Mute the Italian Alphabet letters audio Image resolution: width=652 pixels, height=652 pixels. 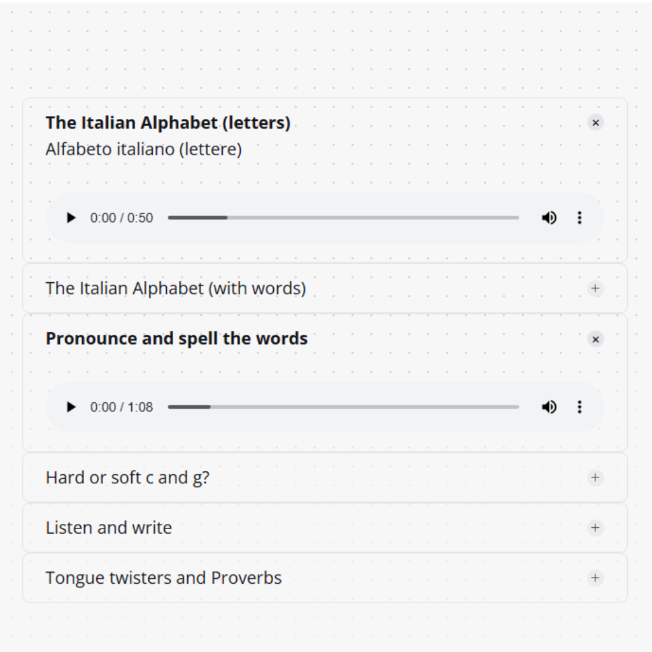549,218
